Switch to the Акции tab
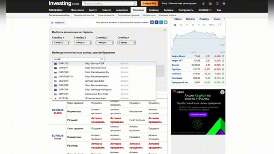Screen dimensions: 274x154 click(217, 19)
